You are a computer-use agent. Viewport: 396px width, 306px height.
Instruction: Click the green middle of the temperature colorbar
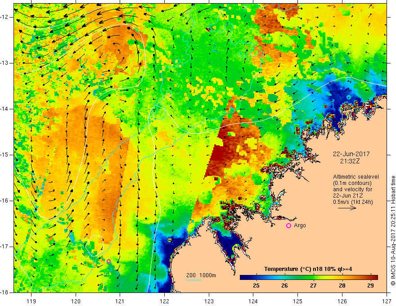tap(309, 278)
